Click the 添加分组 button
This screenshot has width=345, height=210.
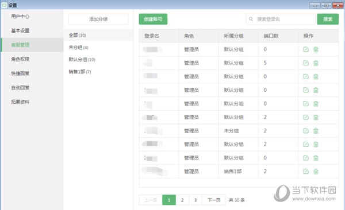[98, 19]
